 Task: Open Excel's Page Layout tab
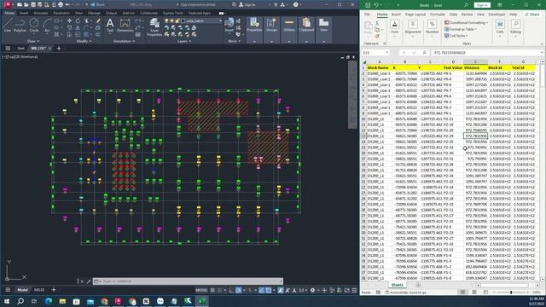pos(415,14)
